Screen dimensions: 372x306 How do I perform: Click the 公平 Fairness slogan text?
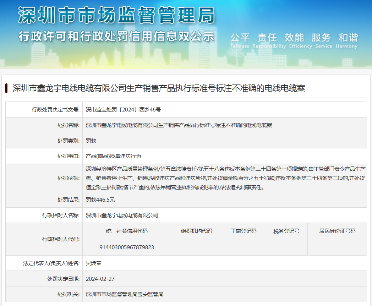[x=240, y=40]
